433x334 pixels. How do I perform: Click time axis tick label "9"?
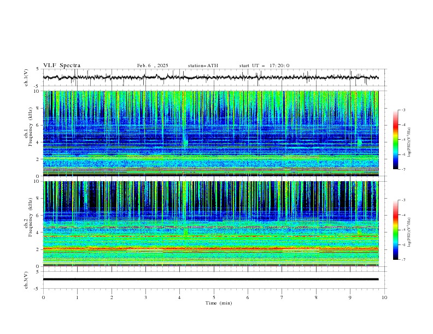tap(350, 297)
